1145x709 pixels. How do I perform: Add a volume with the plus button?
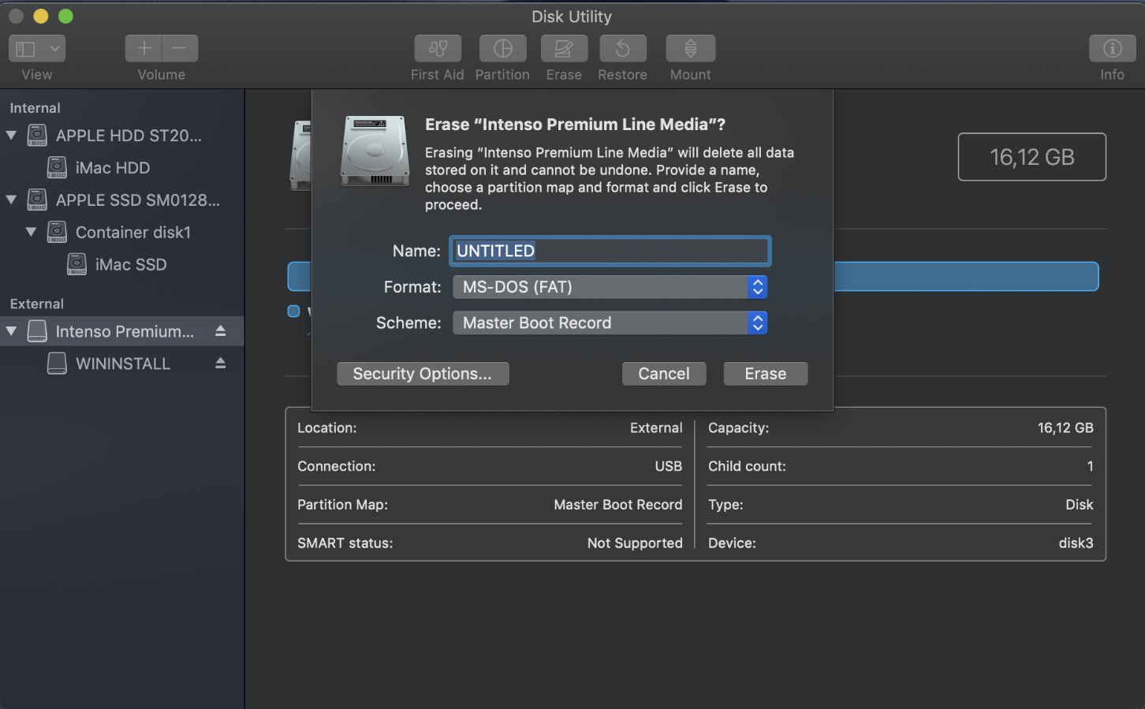tap(144, 49)
